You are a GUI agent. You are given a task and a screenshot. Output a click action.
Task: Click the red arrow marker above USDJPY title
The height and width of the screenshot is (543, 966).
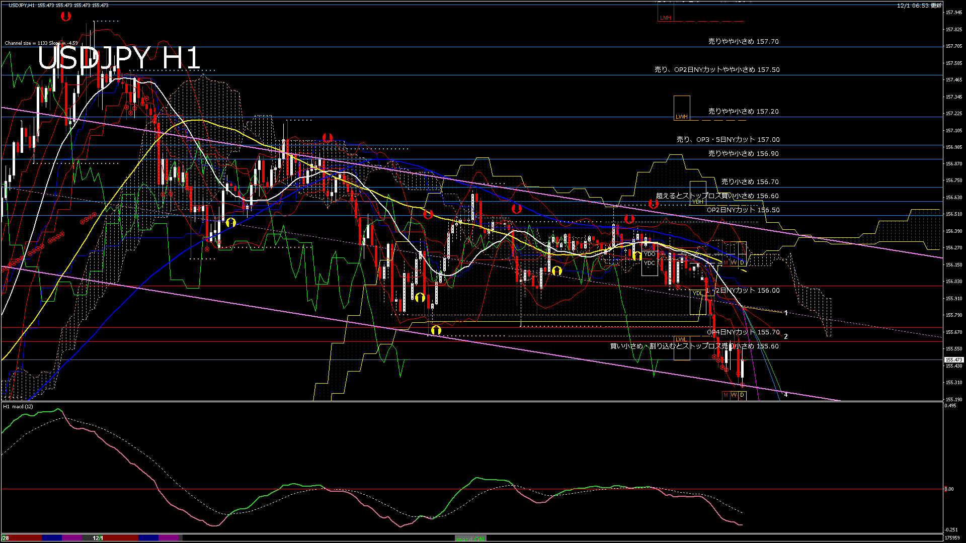pyautogui.click(x=65, y=17)
